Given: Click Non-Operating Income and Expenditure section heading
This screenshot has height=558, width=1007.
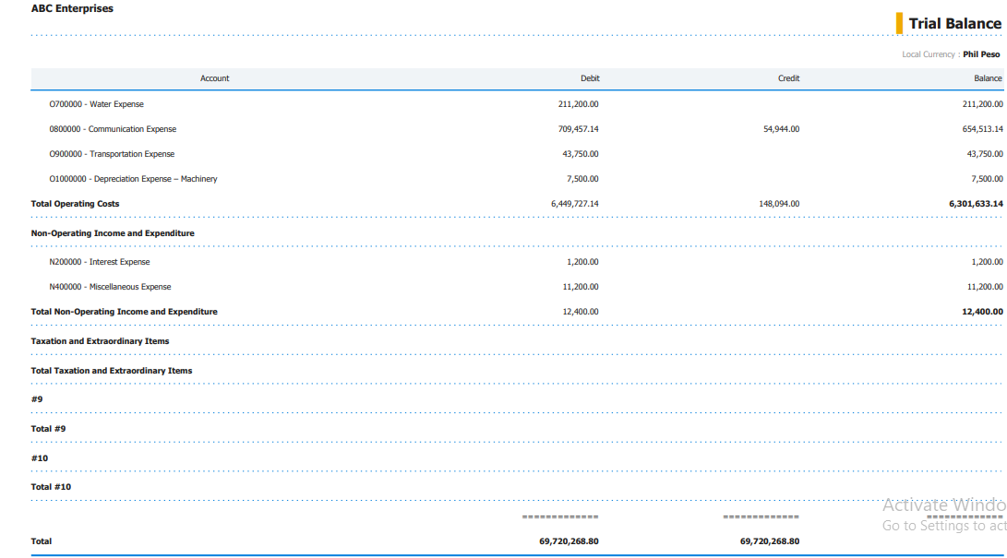Looking at the screenshot, I should click(x=113, y=233).
